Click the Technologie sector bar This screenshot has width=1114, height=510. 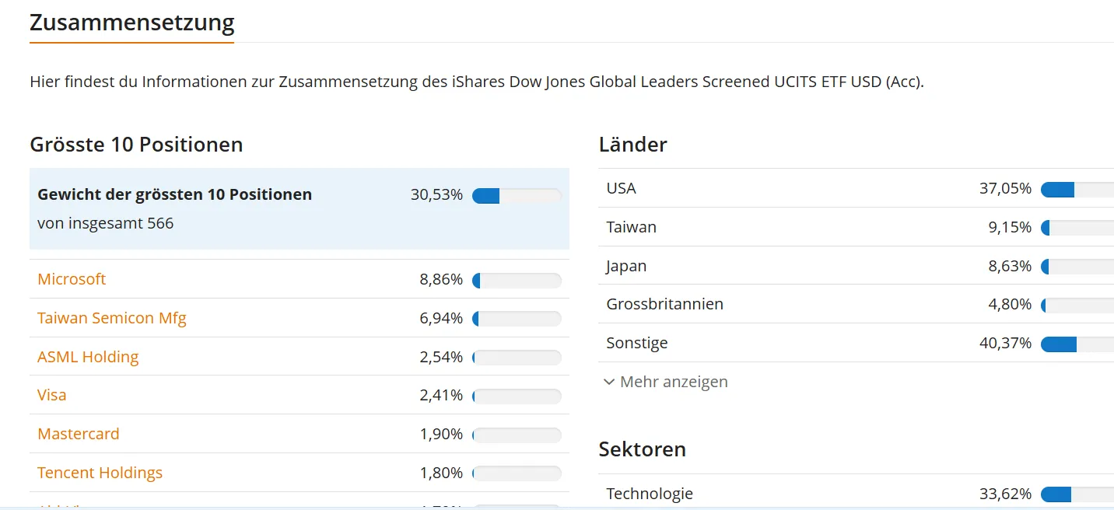tap(1077, 494)
